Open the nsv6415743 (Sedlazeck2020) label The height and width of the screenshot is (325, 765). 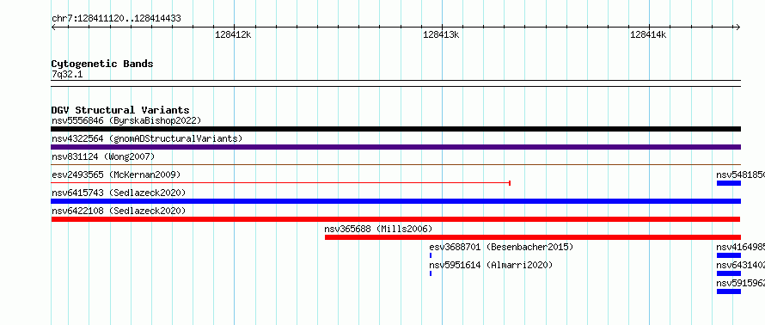pyautogui.click(x=119, y=193)
